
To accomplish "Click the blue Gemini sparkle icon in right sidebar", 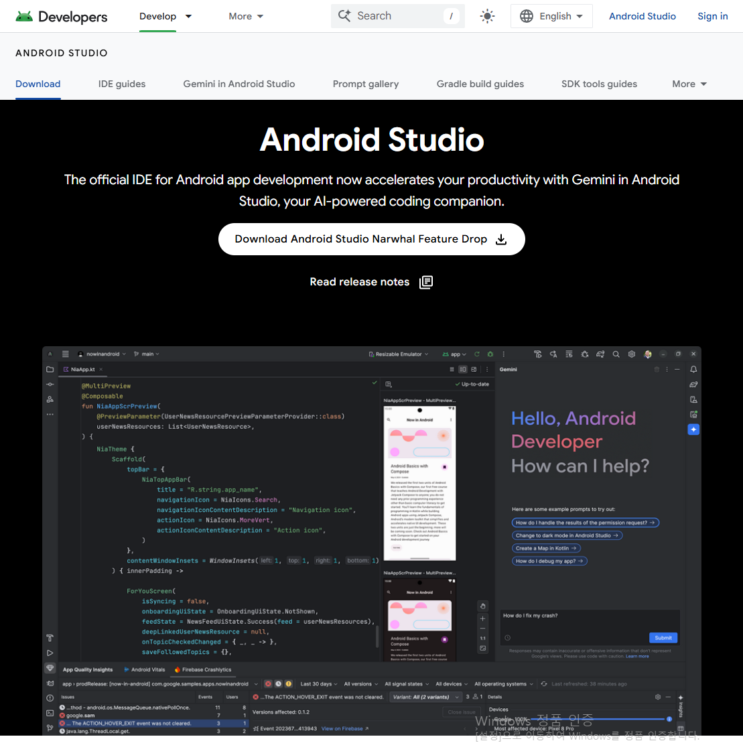I will point(693,429).
